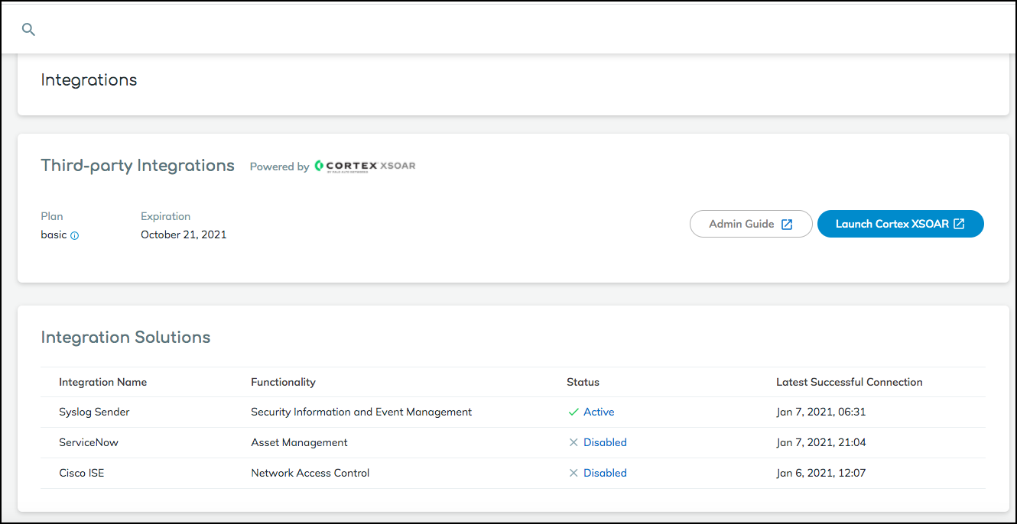Click the search magnifier icon
This screenshot has width=1017, height=524.
coord(28,30)
